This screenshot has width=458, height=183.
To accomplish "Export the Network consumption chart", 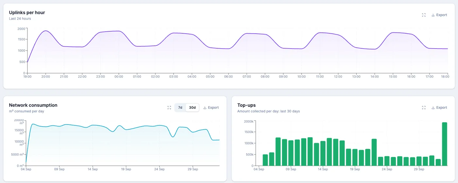I will pos(211,108).
